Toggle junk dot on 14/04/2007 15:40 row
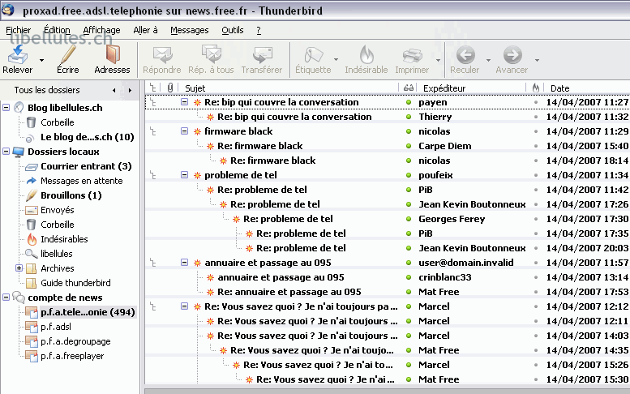Screen dimensions: 630x394 pyautogui.click(x=536, y=146)
